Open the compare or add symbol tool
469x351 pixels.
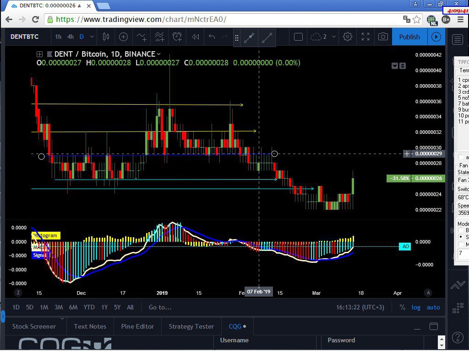pos(123,37)
